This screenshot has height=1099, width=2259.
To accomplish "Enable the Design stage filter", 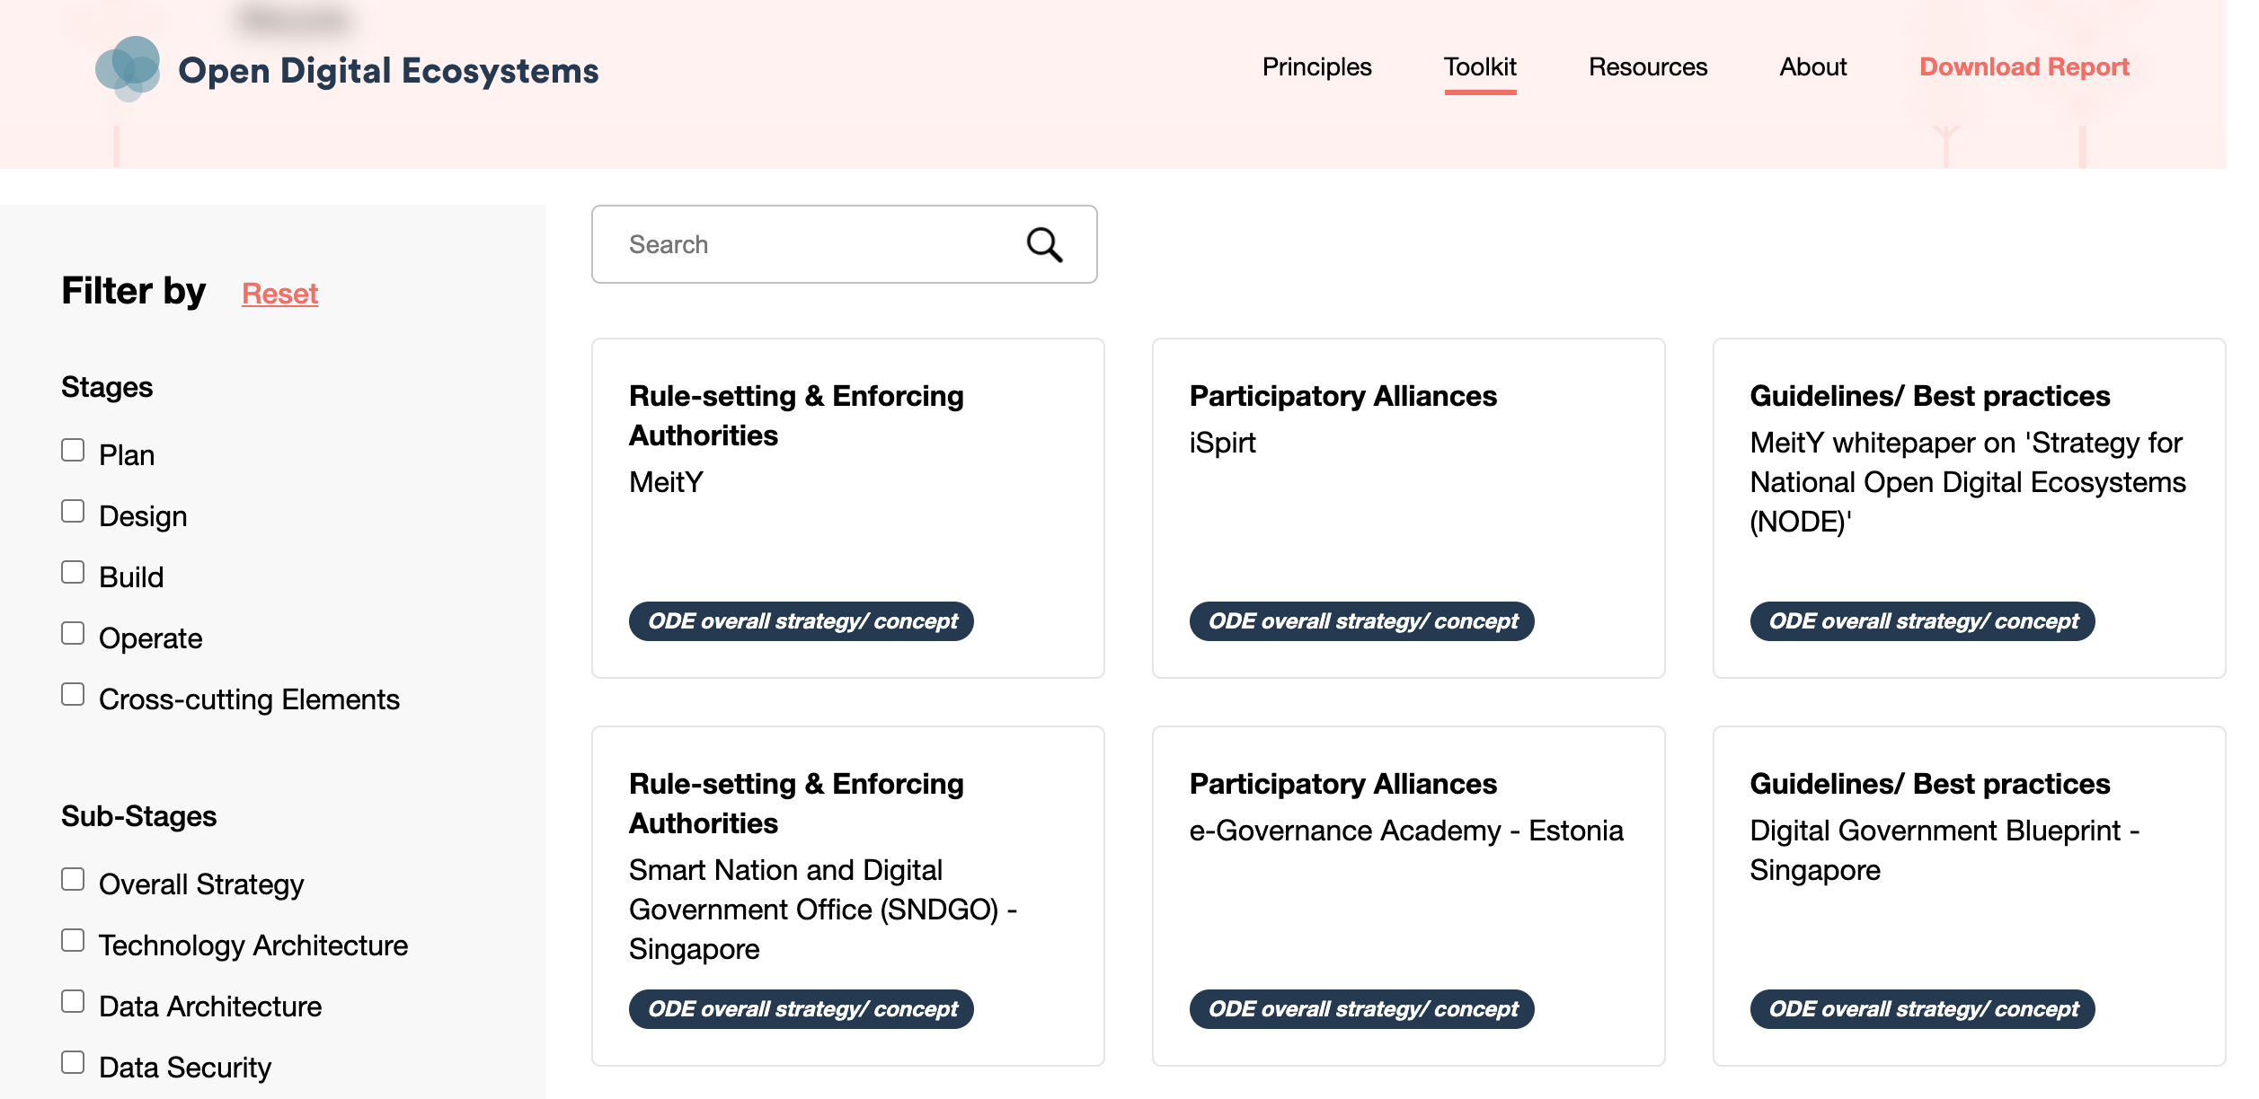I will pos(73,512).
